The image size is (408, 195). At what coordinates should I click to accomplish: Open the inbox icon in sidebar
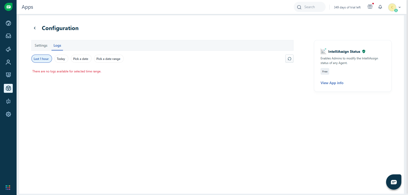click(8, 36)
